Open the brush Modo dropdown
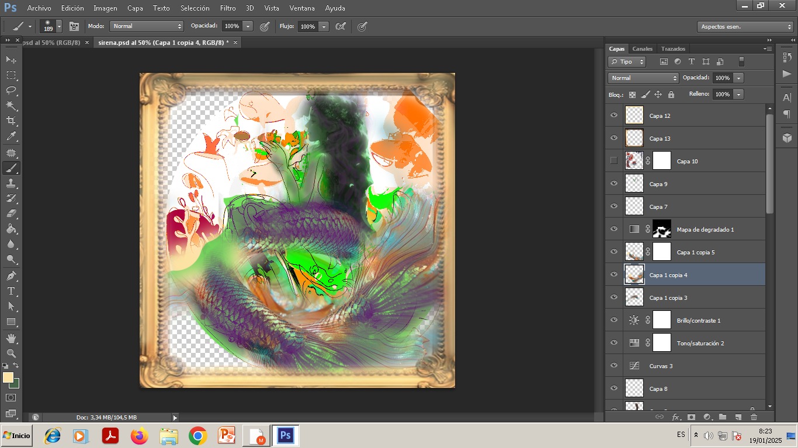The image size is (798, 448). click(x=147, y=26)
